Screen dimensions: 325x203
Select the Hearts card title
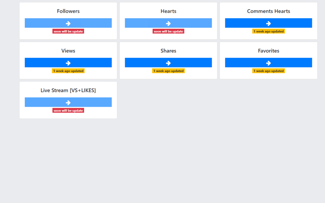pyautogui.click(x=168, y=11)
